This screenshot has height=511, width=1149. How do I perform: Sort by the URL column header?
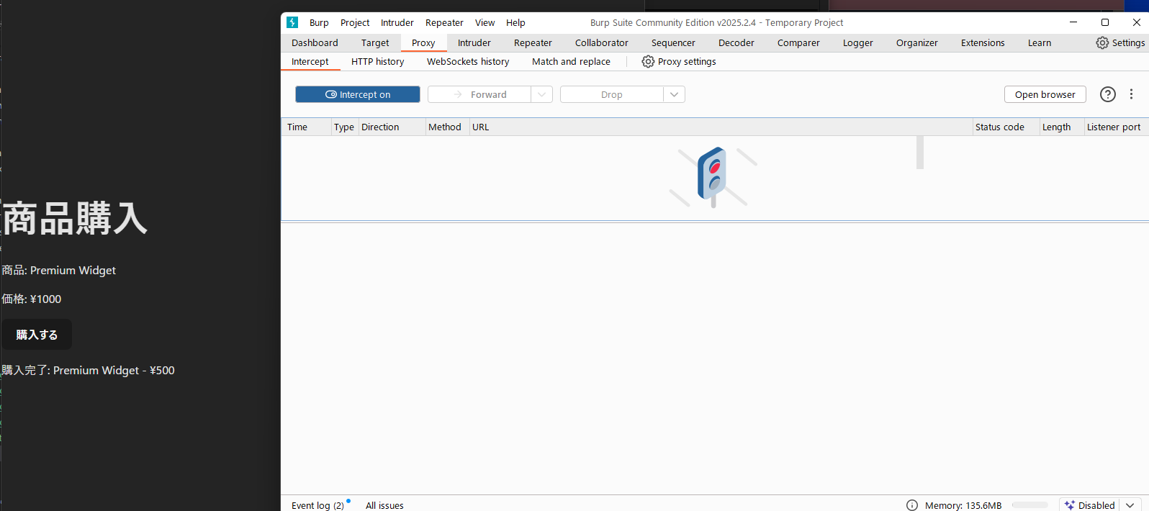click(721, 127)
